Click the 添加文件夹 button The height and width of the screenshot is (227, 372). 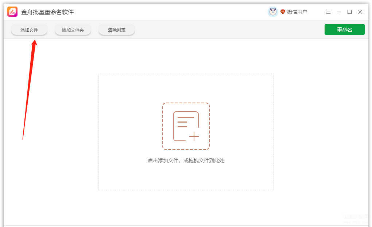(x=73, y=30)
